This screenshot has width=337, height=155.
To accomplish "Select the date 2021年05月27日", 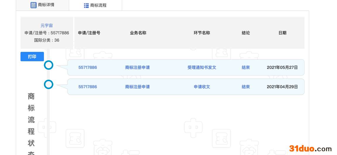I will click(x=282, y=67).
